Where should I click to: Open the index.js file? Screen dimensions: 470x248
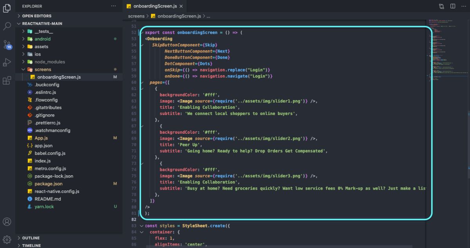(69, 161)
